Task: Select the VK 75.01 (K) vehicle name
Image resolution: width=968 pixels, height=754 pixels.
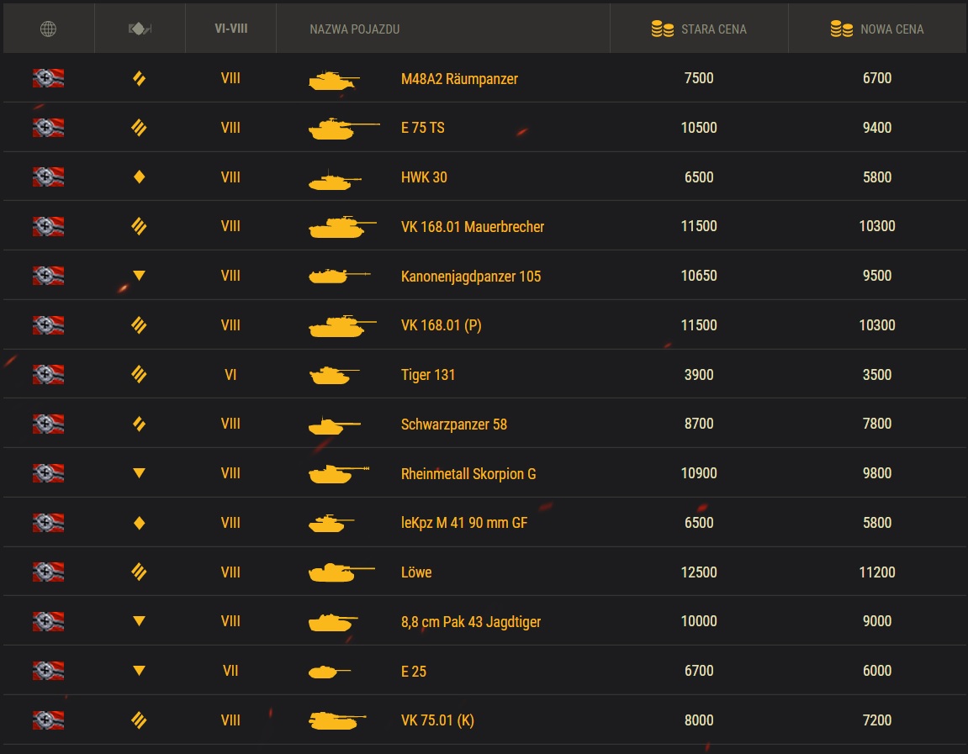Action: coord(437,720)
